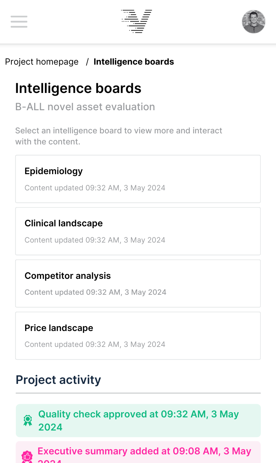Click the Project activity section heading
The width and height of the screenshot is (276, 463).
pyautogui.click(x=58, y=380)
